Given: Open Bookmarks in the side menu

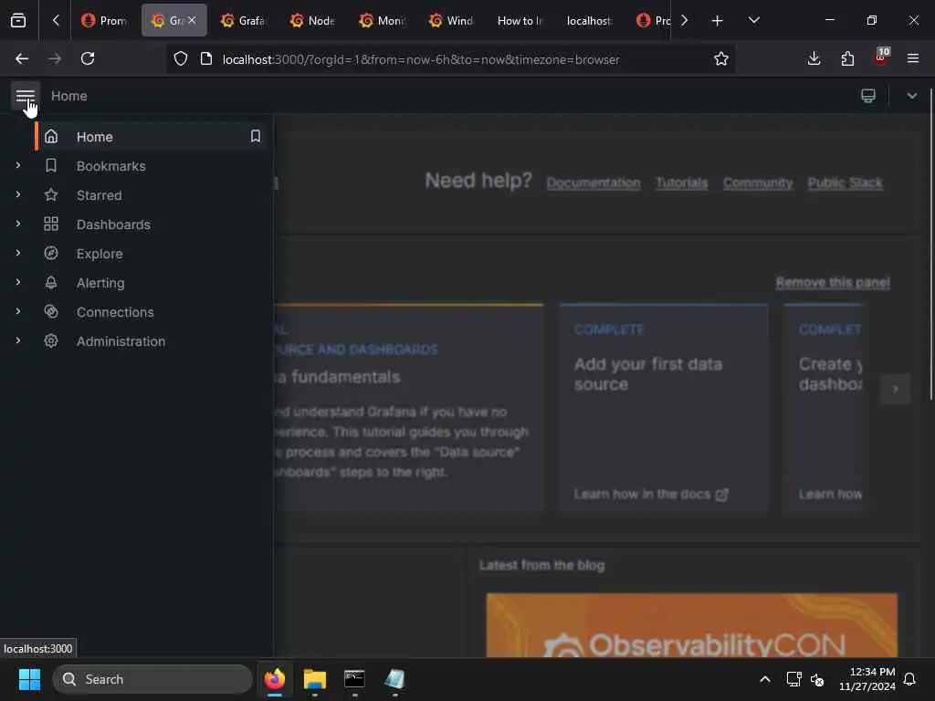Looking at the screenshot, I should coord(110,166).
